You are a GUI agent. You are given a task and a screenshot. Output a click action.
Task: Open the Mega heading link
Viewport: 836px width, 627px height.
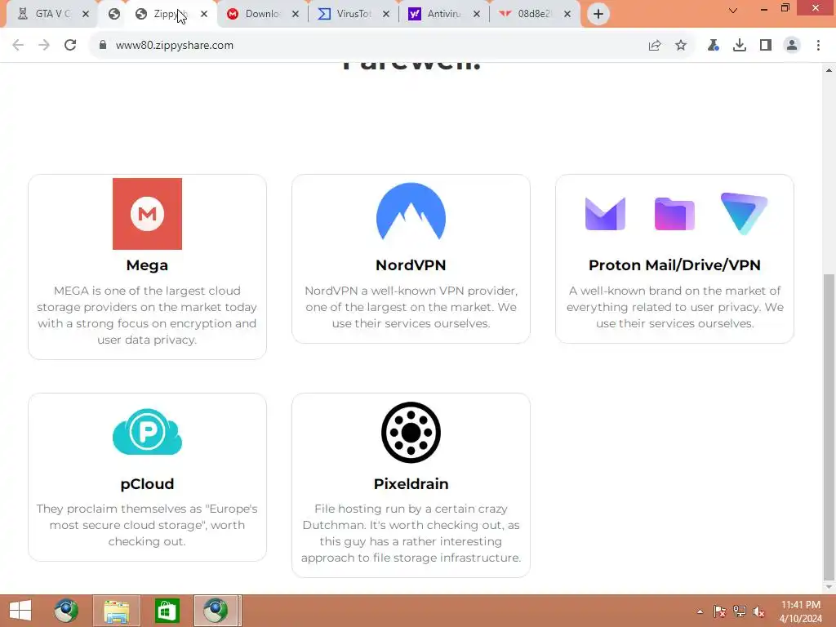[147, 265]
